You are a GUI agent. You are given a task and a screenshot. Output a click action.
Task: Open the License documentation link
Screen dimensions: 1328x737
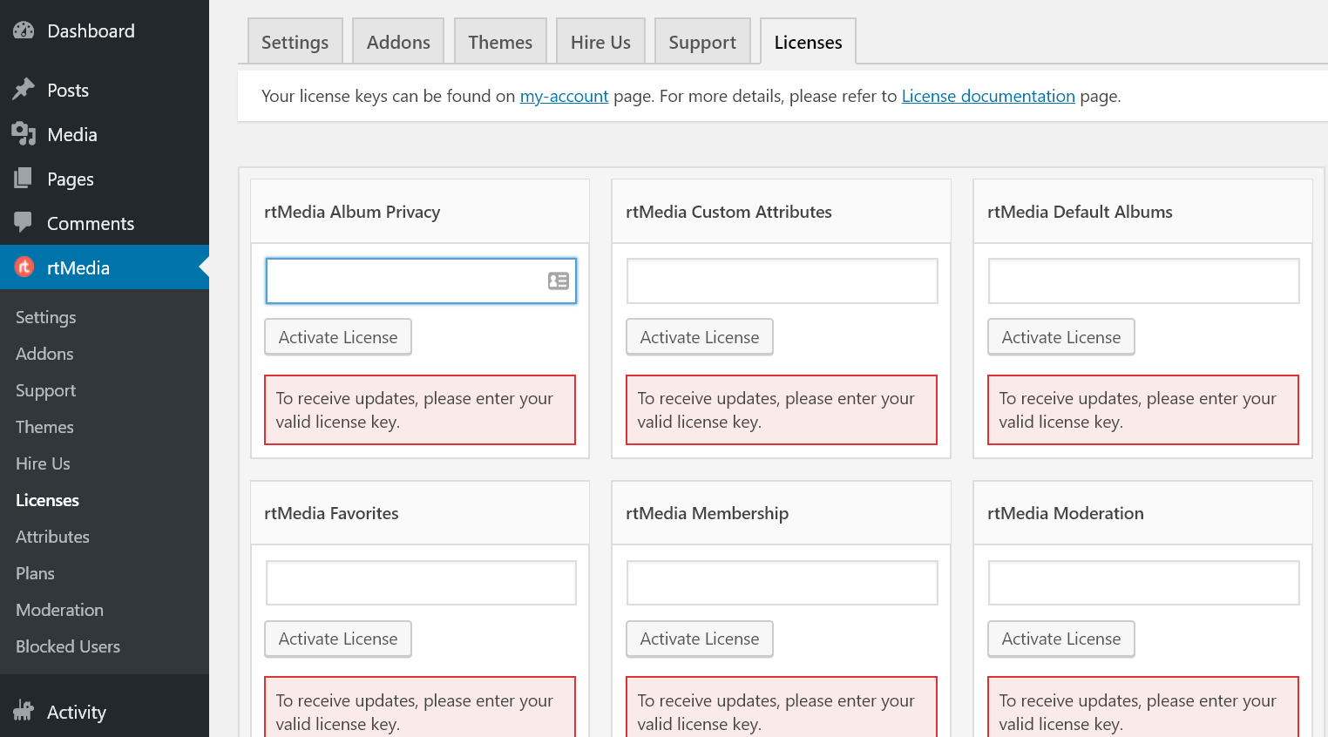coord(987,96)
